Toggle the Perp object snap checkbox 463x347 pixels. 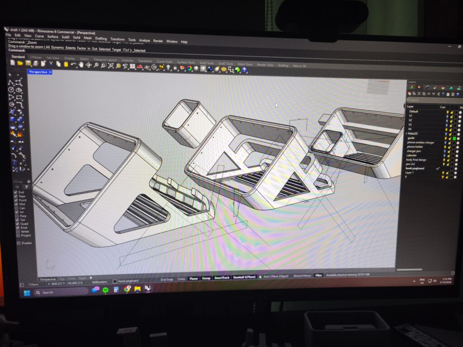coord(17,216)
